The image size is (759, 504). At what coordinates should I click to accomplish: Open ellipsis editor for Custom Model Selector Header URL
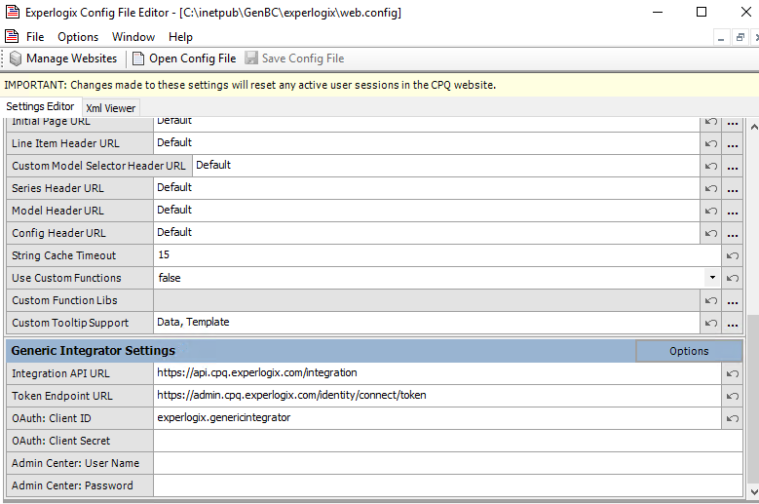coord(733,166)
